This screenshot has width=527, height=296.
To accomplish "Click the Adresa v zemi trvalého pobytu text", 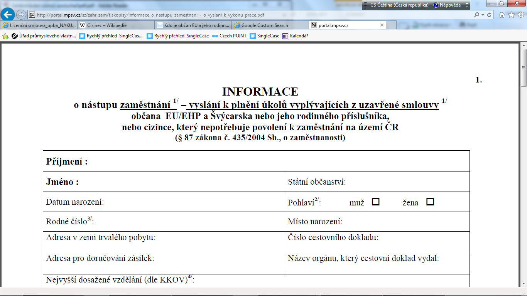I will [101, 237].
